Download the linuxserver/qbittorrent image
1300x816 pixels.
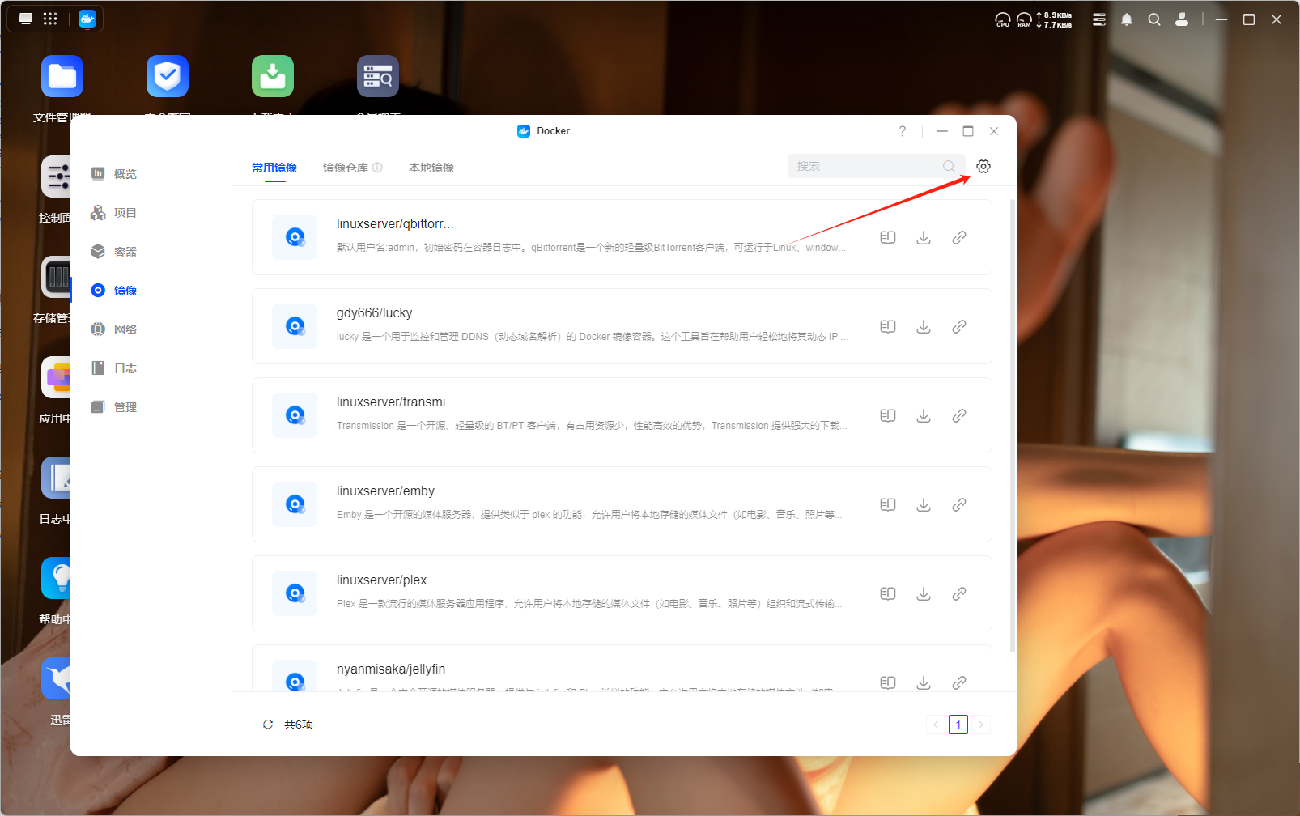point(924,237)
